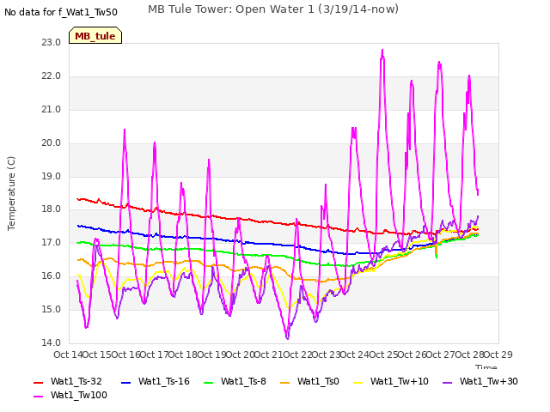
Task: Click the Oct 20 x-axis label
Action: tap(241, 354)
